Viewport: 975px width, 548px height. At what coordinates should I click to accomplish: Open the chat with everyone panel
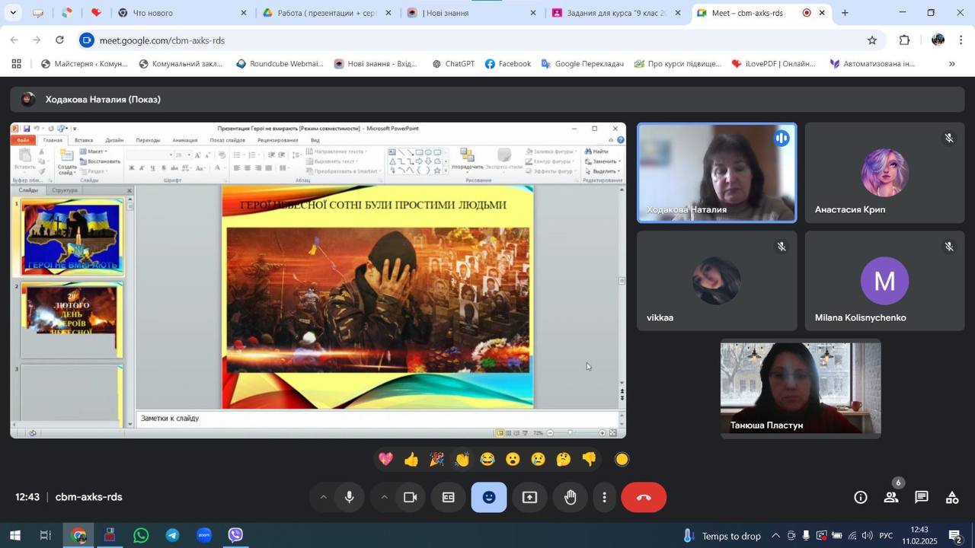pos(922,498)
